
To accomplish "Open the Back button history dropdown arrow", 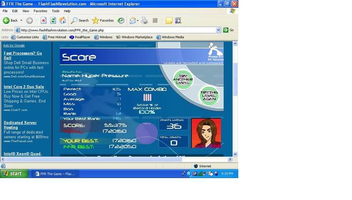I will (x=21, y=21).
